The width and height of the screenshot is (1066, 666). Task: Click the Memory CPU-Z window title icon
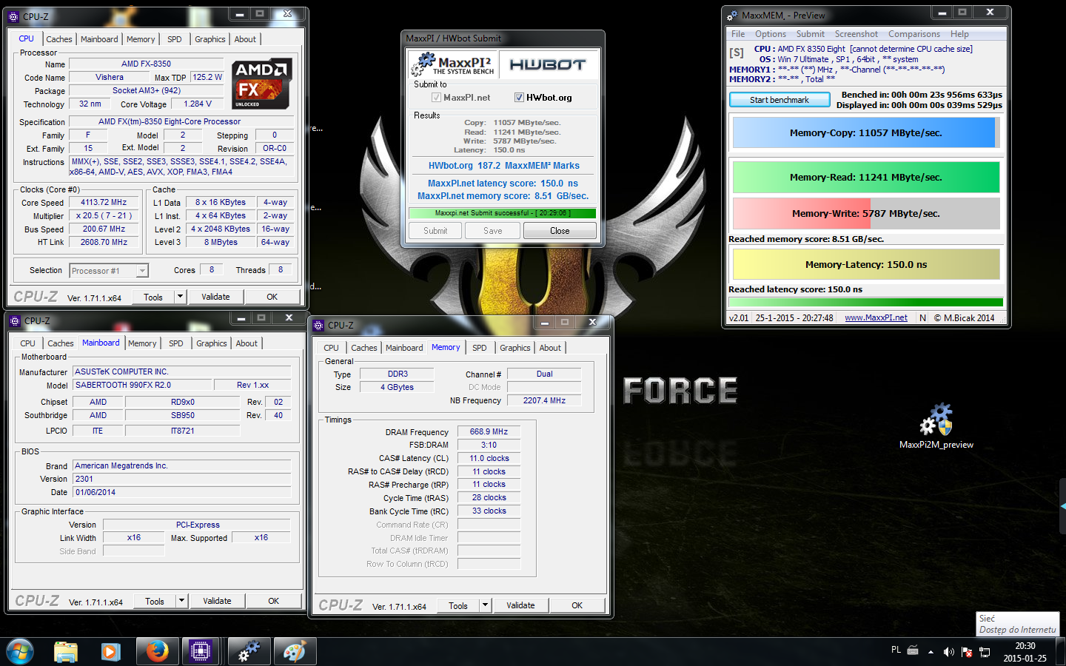point(319,325)
